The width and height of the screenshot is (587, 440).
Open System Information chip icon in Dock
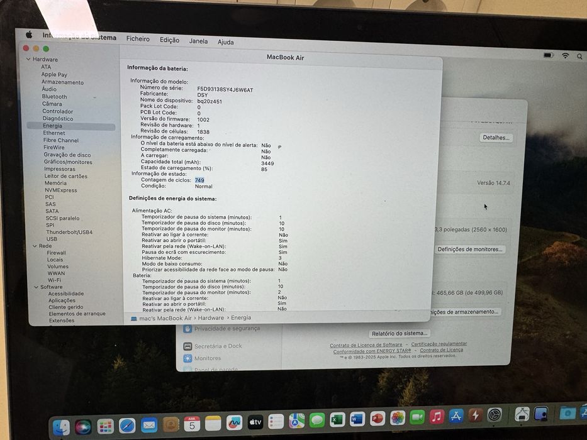[x=522, y=414]
